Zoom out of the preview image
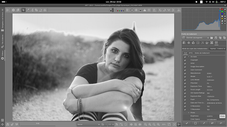Screen dimensions: 227x127 point(145,124)
